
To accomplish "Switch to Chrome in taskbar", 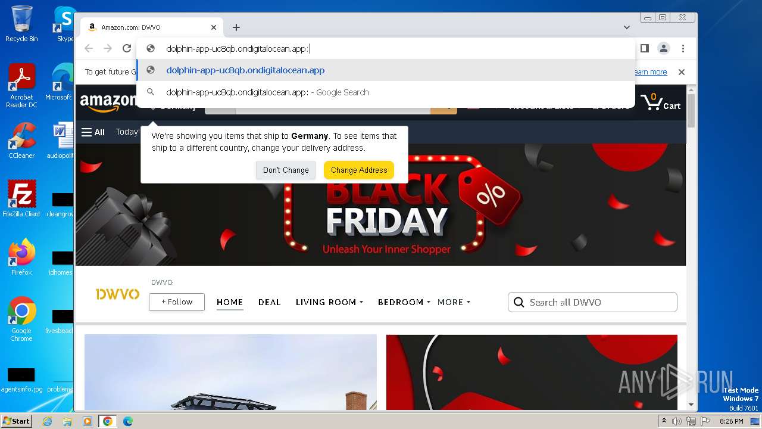I will coord(108,421).
